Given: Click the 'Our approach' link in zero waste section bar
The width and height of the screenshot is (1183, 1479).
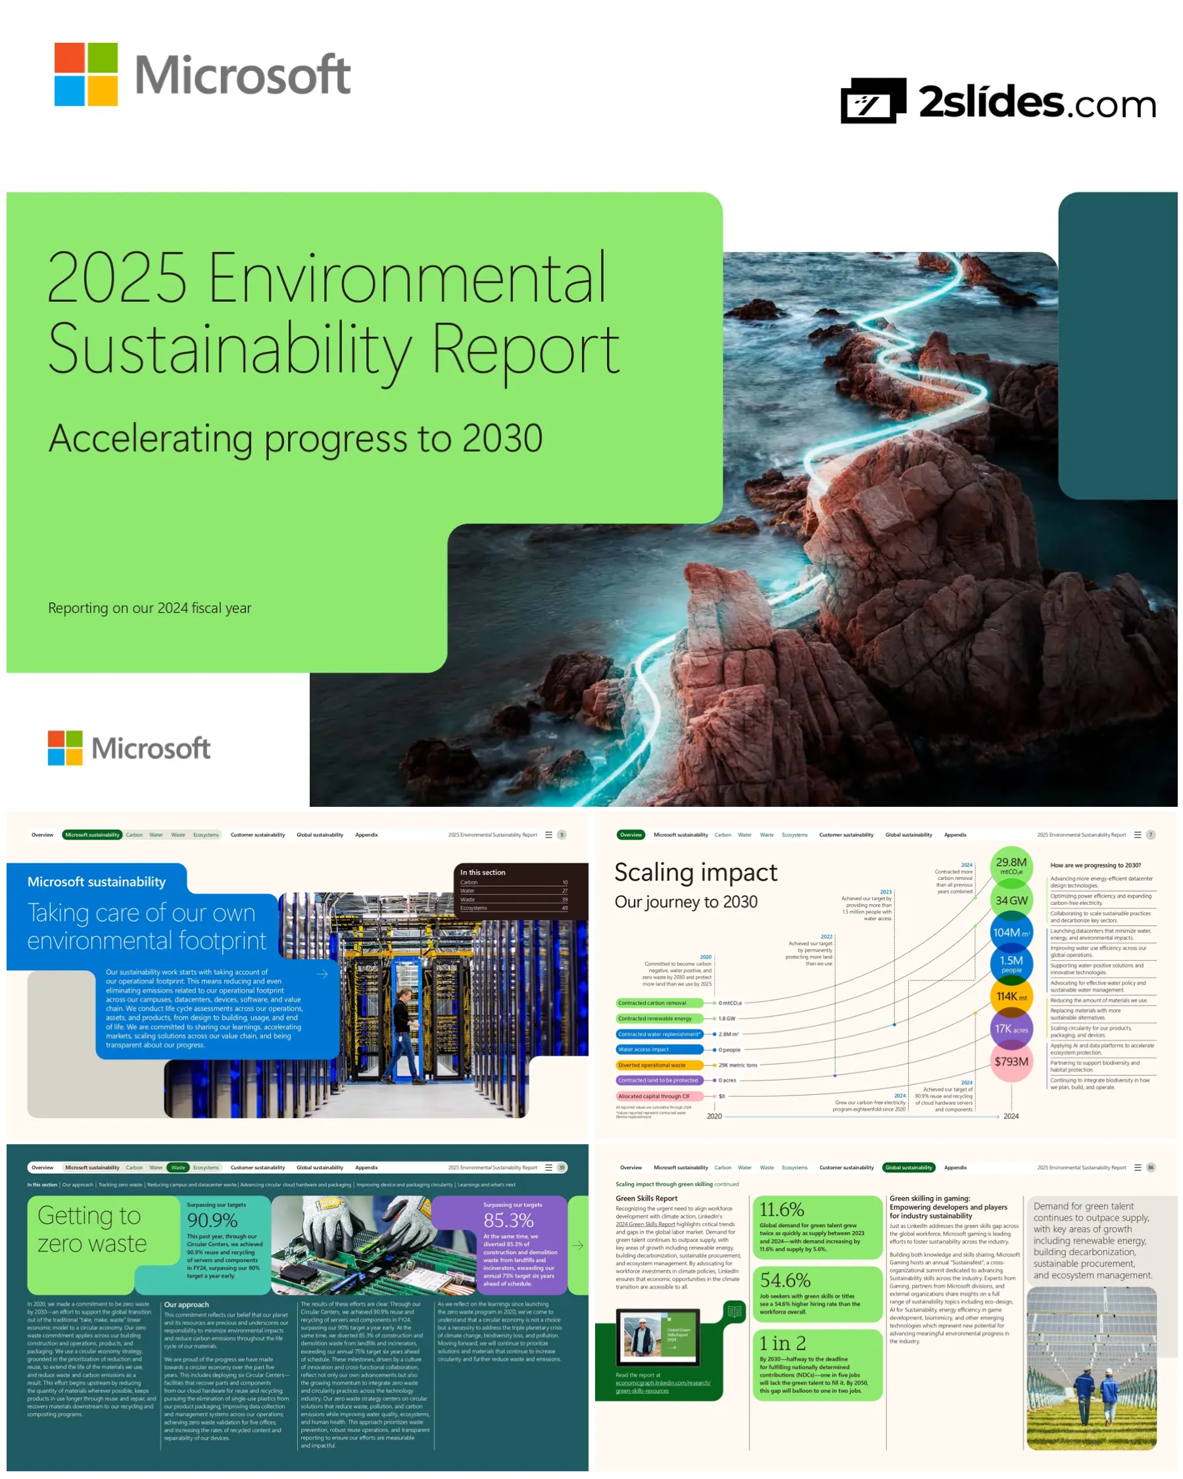Looking at the screenshot, I should [78, 1186].
